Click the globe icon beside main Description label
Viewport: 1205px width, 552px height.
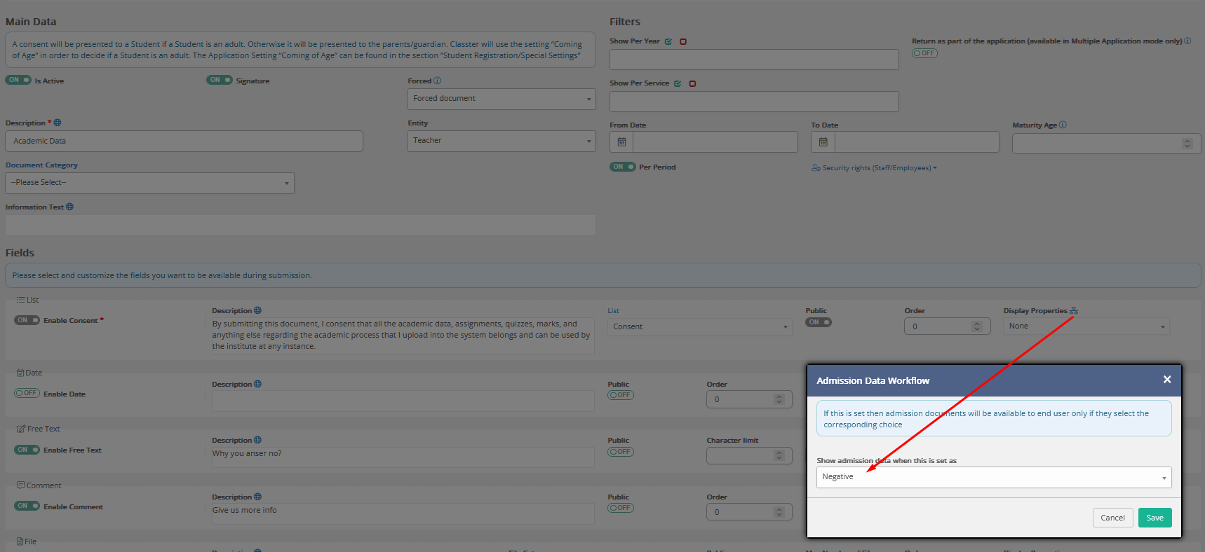click(58, 123)
